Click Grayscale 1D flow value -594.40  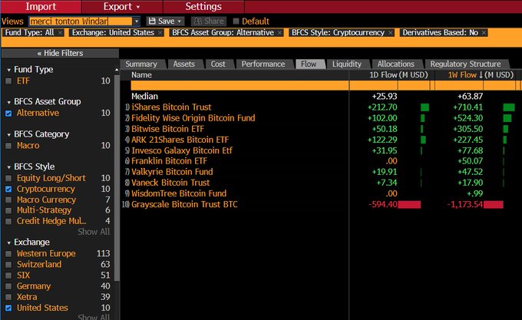pos(383,204)
